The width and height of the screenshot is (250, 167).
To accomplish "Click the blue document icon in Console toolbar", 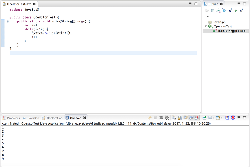I will pyautogui.click(x=227, y=118).
